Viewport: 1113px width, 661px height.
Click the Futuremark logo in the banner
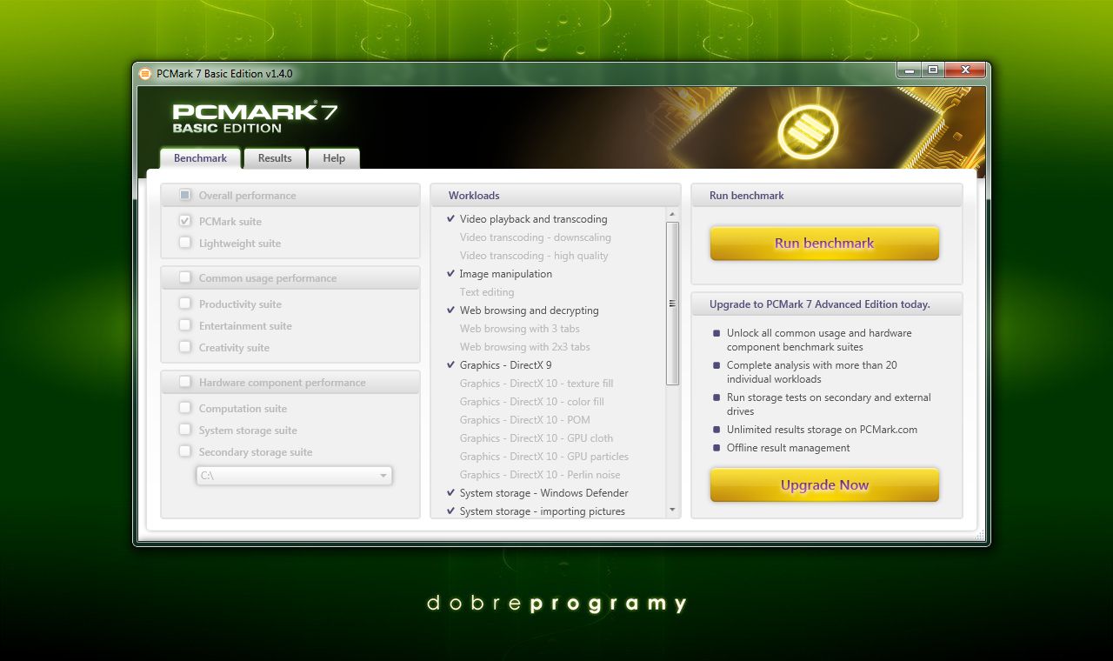809,131
